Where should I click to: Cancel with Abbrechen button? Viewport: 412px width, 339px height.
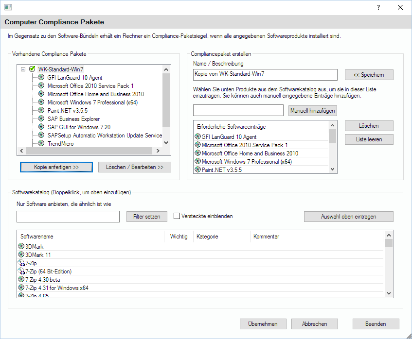315,324
